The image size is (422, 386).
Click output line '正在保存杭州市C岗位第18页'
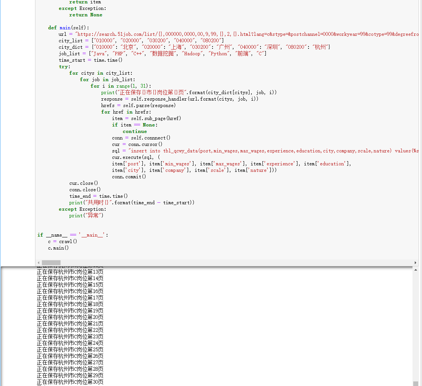[70, 304]
